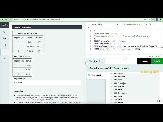Open the Chrome three-dot menu
Image resolution: width=163 pixels, height=122 pixels.
point(160,20)
